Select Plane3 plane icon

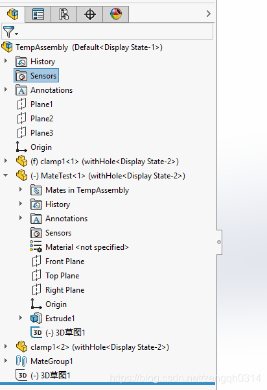tap(21, 132)
